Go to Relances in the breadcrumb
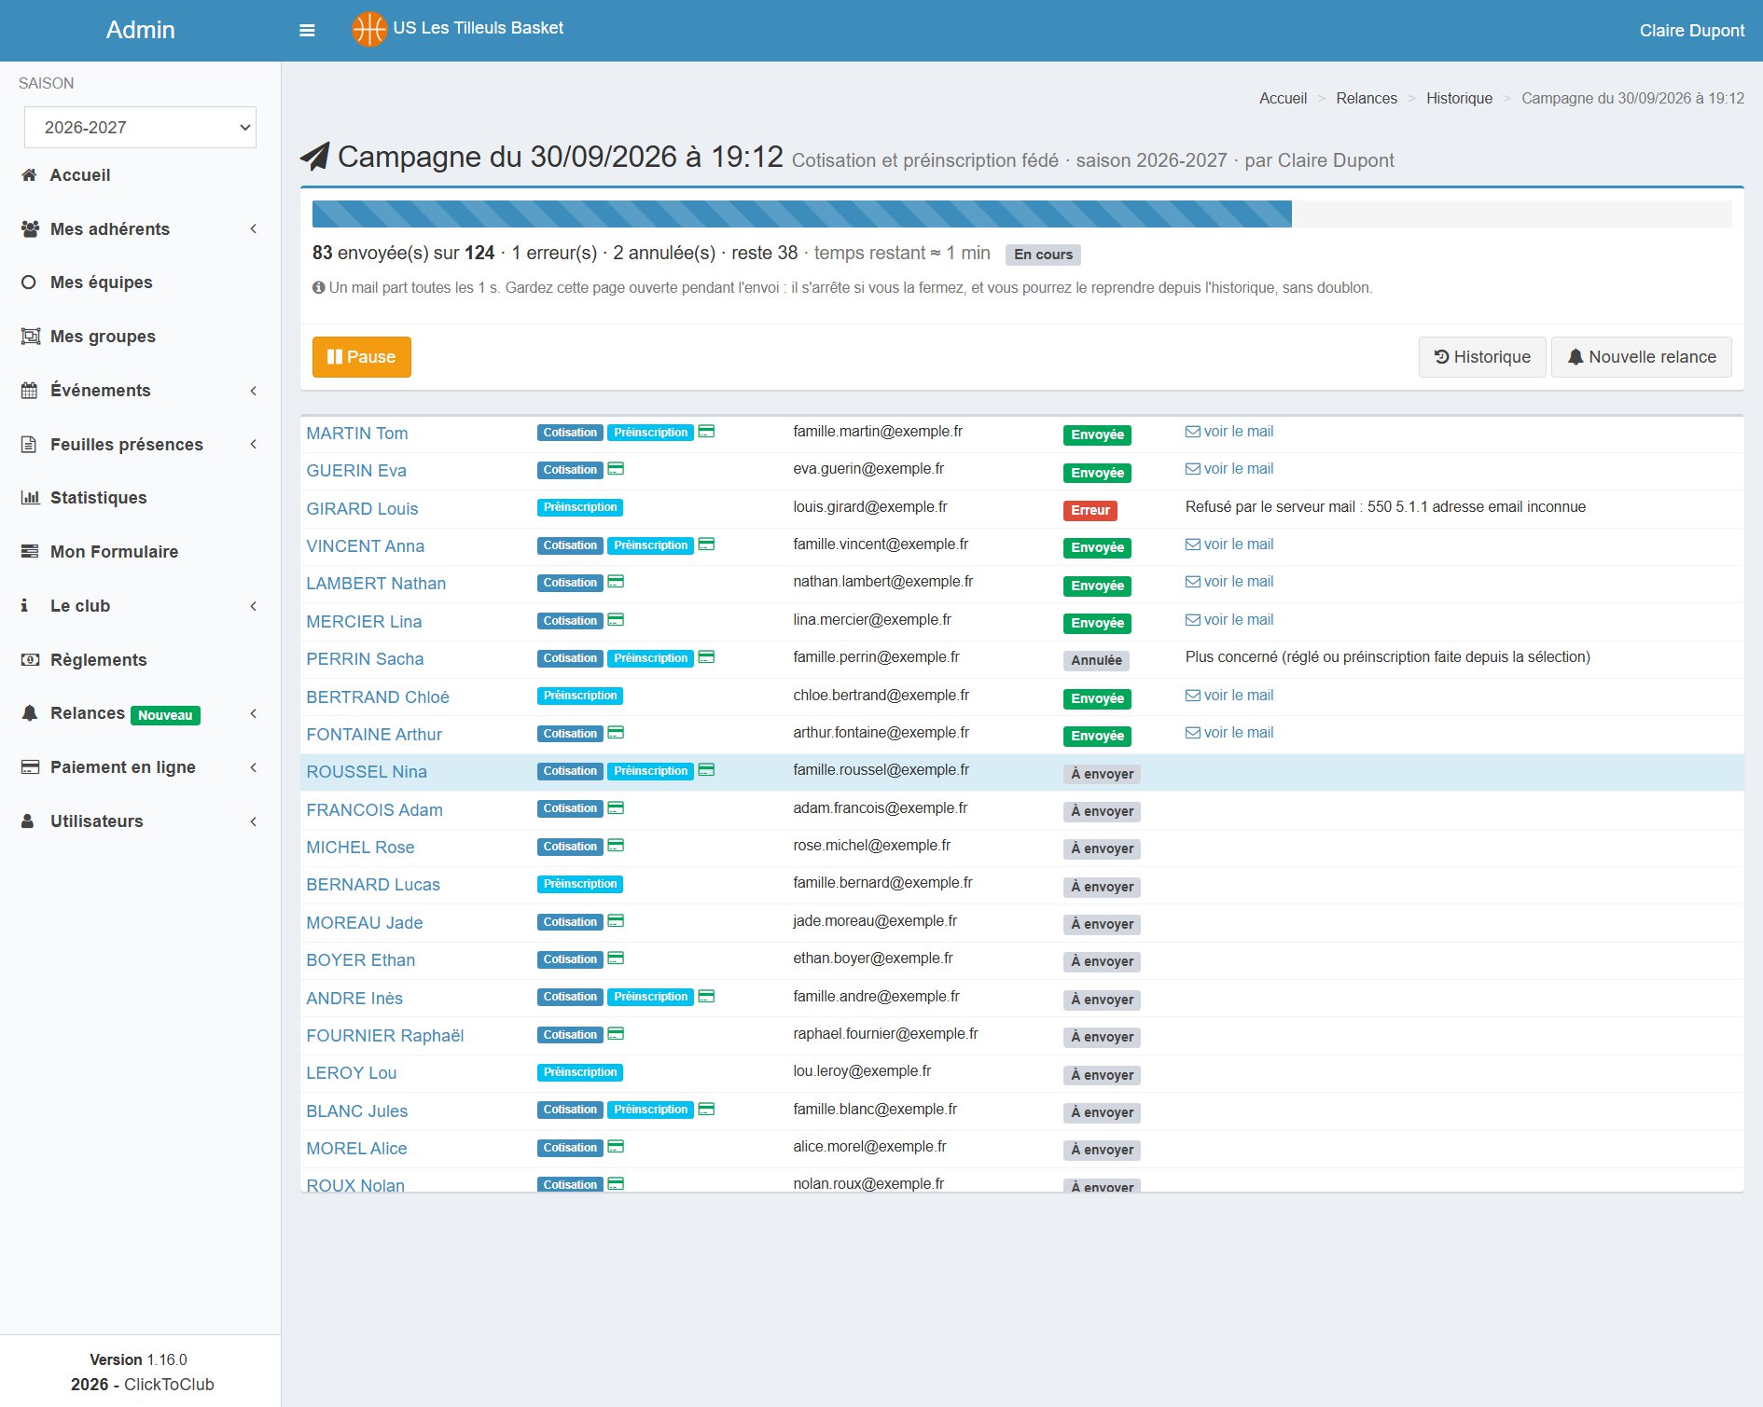The height and width of the screenshot is (1407, 1763). (x=1366, y=98)
